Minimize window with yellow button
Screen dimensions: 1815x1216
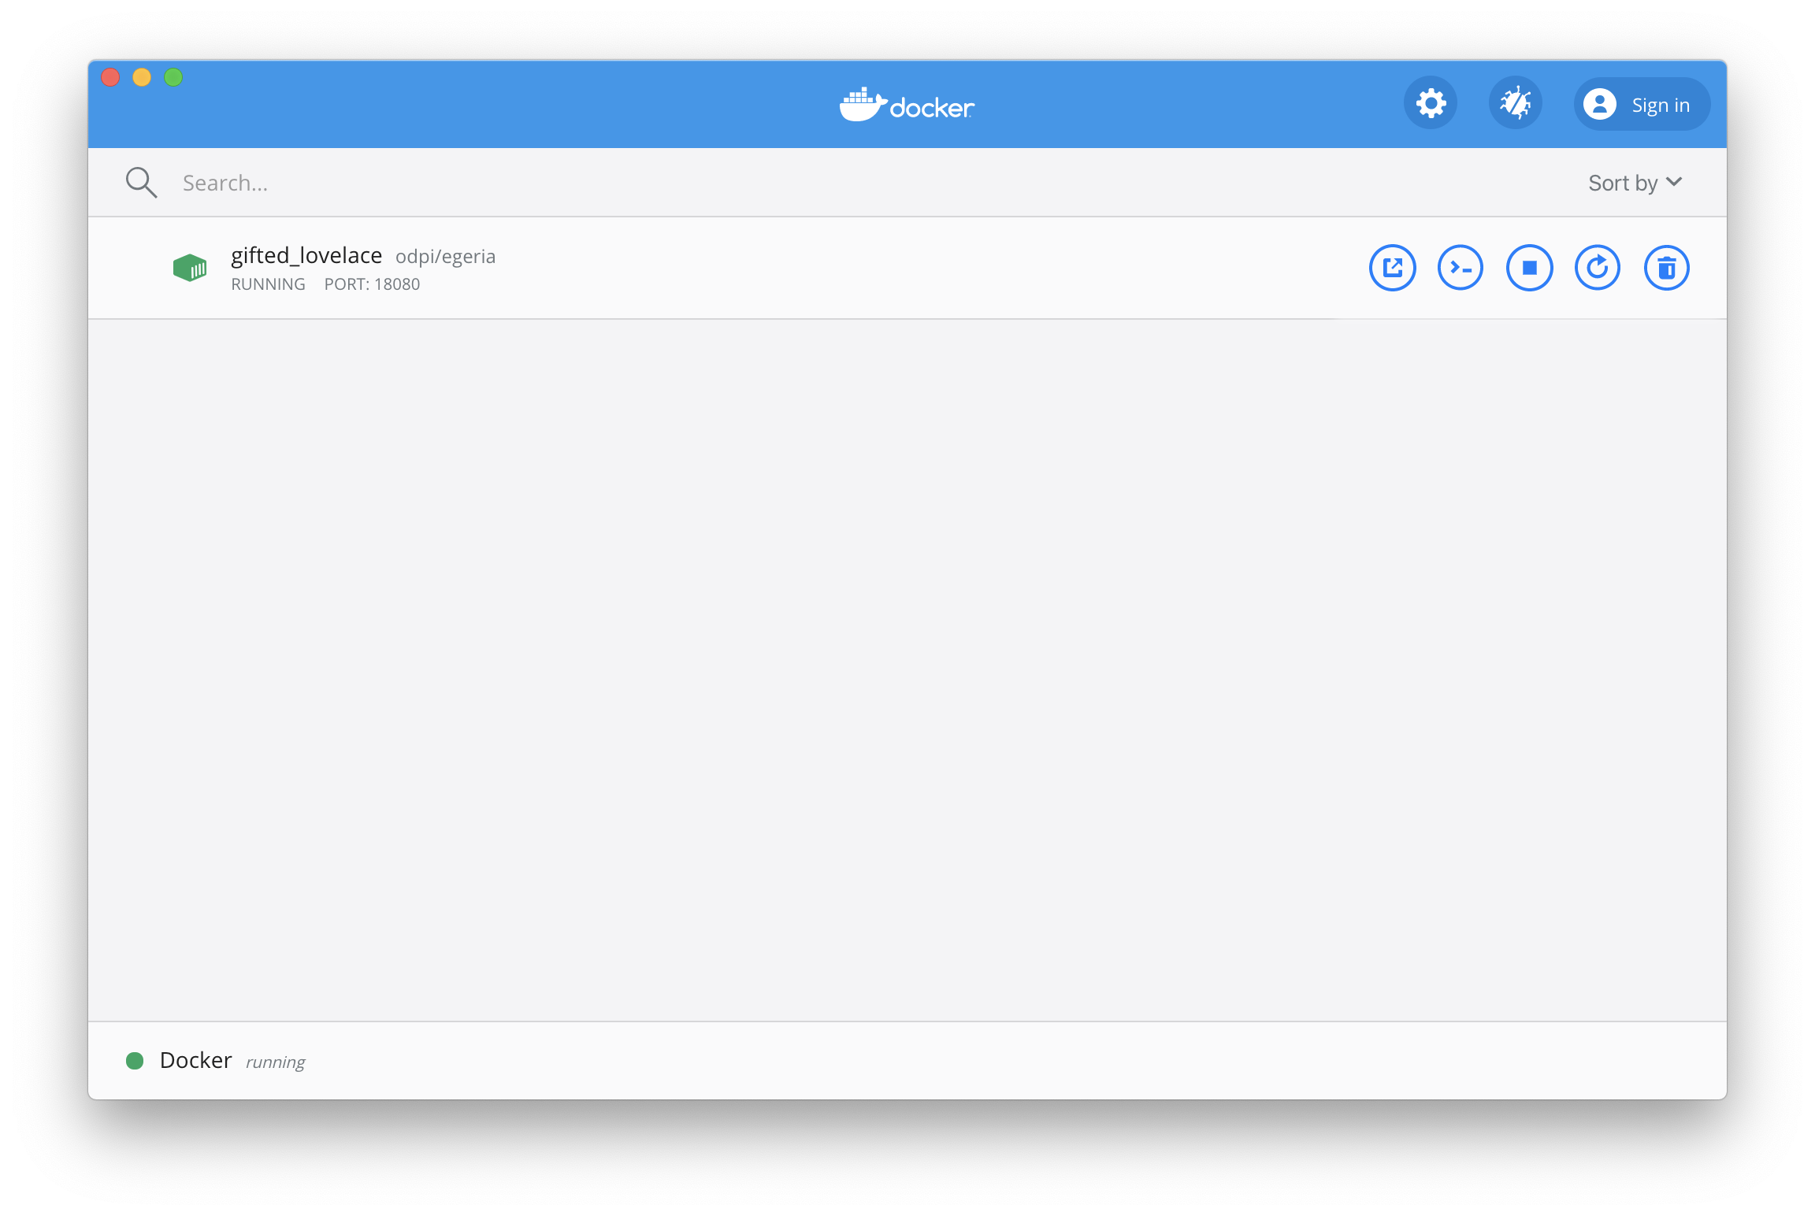142,77
